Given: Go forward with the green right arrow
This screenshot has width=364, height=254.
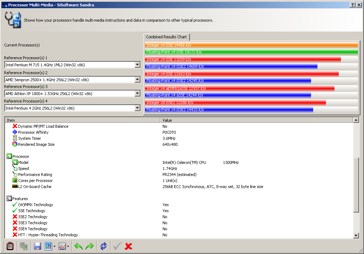Looking at the screenshot, I should click(90, 246).
